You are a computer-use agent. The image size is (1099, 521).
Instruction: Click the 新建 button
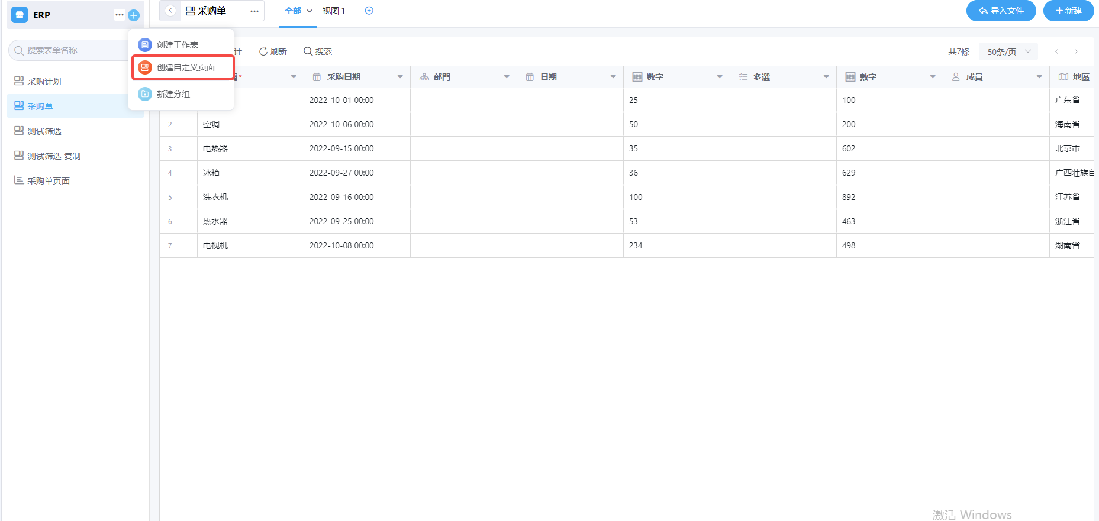[x=1068, y=11]
